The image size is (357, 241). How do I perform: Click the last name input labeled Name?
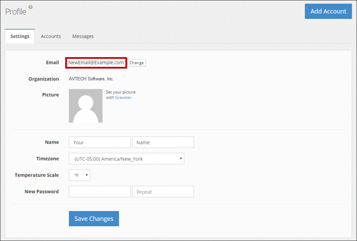[x=163, y=142]
